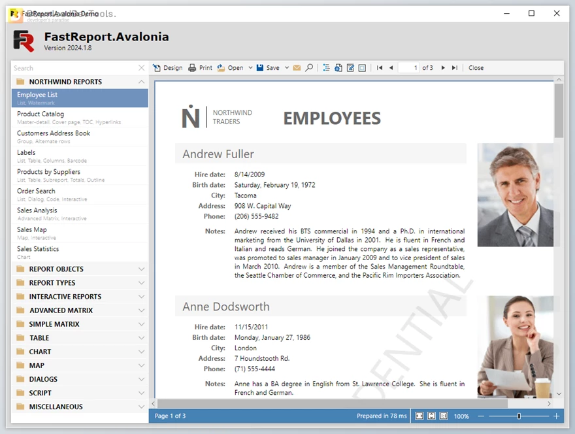Image resolution: width=575 pixels, height=434 pixels.
Task: Click the Save floppy disk icon
Action: click(x=260, y=68)
